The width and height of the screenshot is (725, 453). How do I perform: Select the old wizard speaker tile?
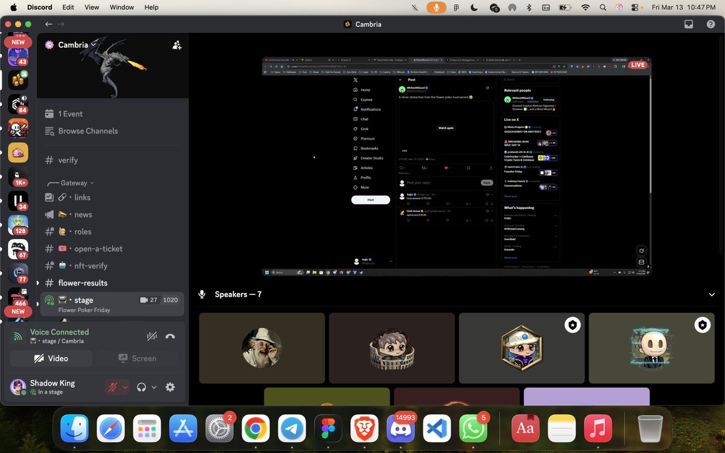(x=262, y=348)
